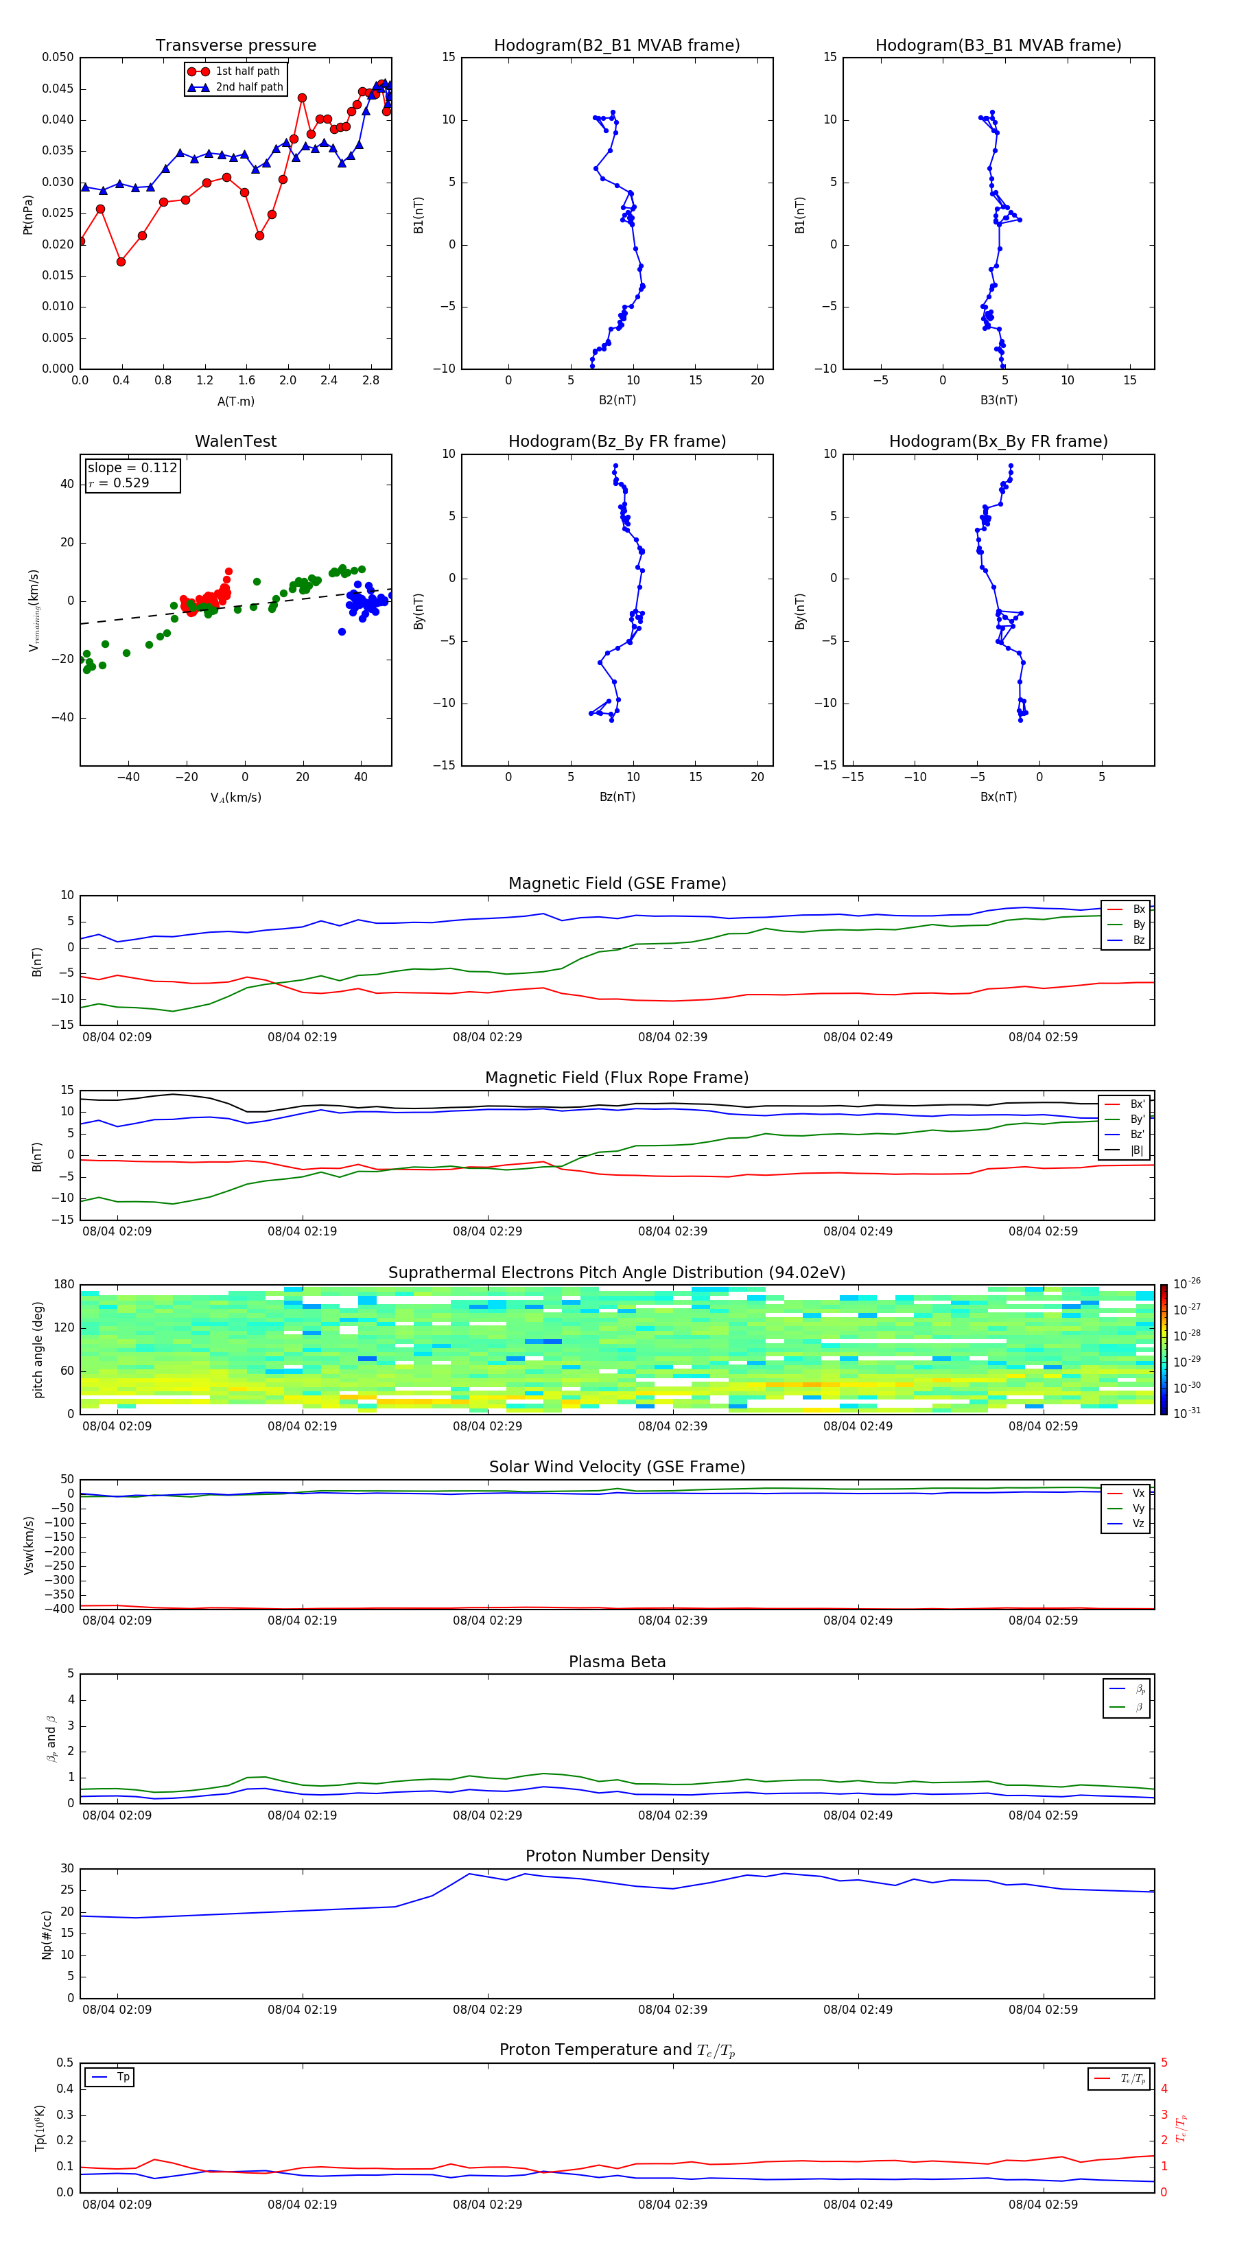Click the "Proton Temperature and Te/Tp" title
Viewport: 1235px width, 2265px height.
click(617, 2050)
